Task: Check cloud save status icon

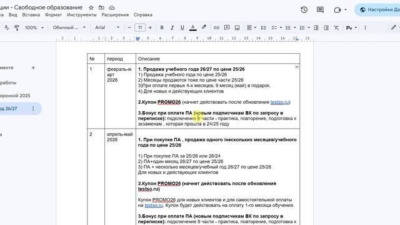Action: coord(112,7)
